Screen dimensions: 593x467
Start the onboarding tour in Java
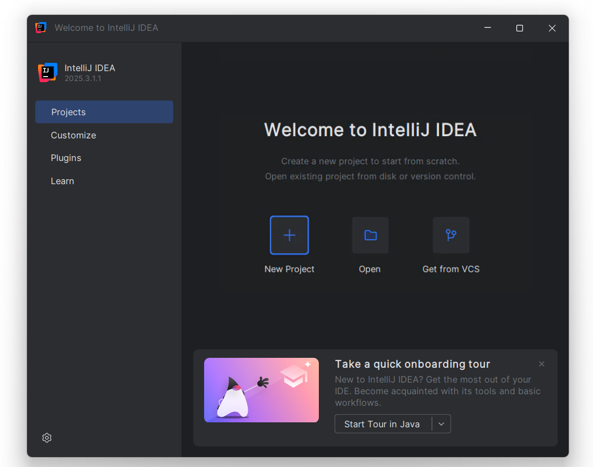[x=382, y=424]
